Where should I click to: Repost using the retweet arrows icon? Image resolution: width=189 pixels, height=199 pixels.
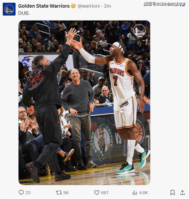click(59, 192)
